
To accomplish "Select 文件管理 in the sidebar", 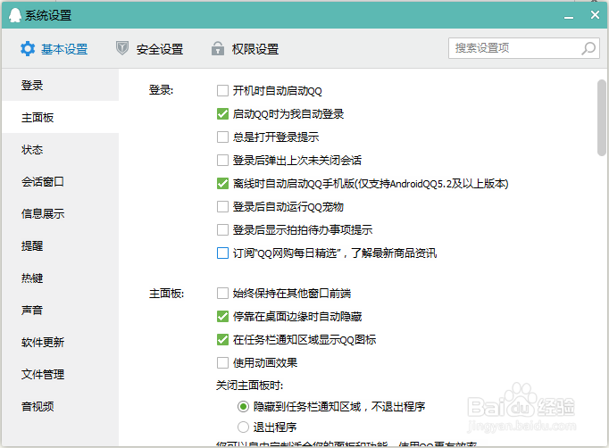I will (x=60, y=374).
